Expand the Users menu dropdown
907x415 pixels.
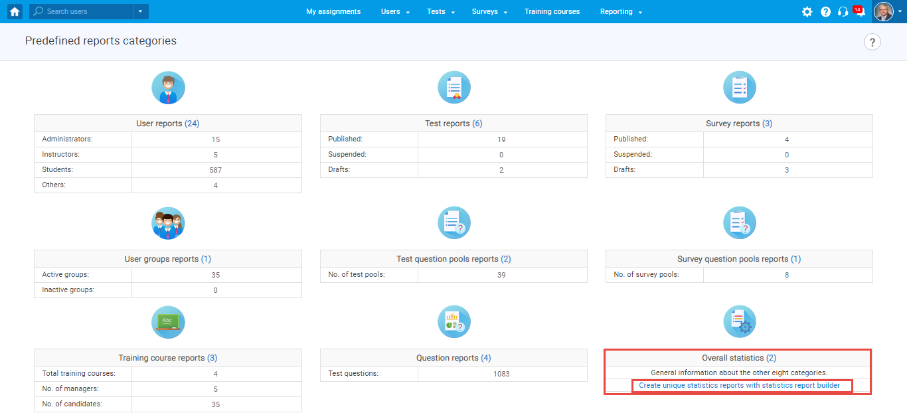395,12
